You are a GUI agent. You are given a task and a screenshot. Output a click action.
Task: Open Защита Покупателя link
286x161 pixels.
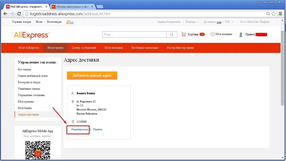click(169, 22)
